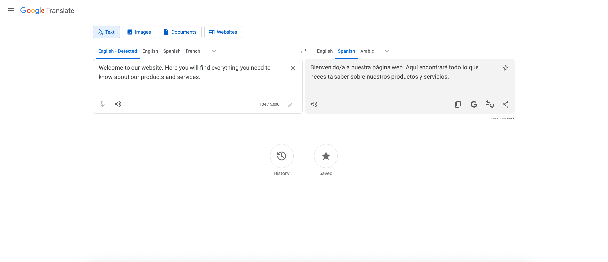The height and width of the screenshot is (262, 608).
Task: Set target language to Arabic
Action: click(x=367, y=51)
